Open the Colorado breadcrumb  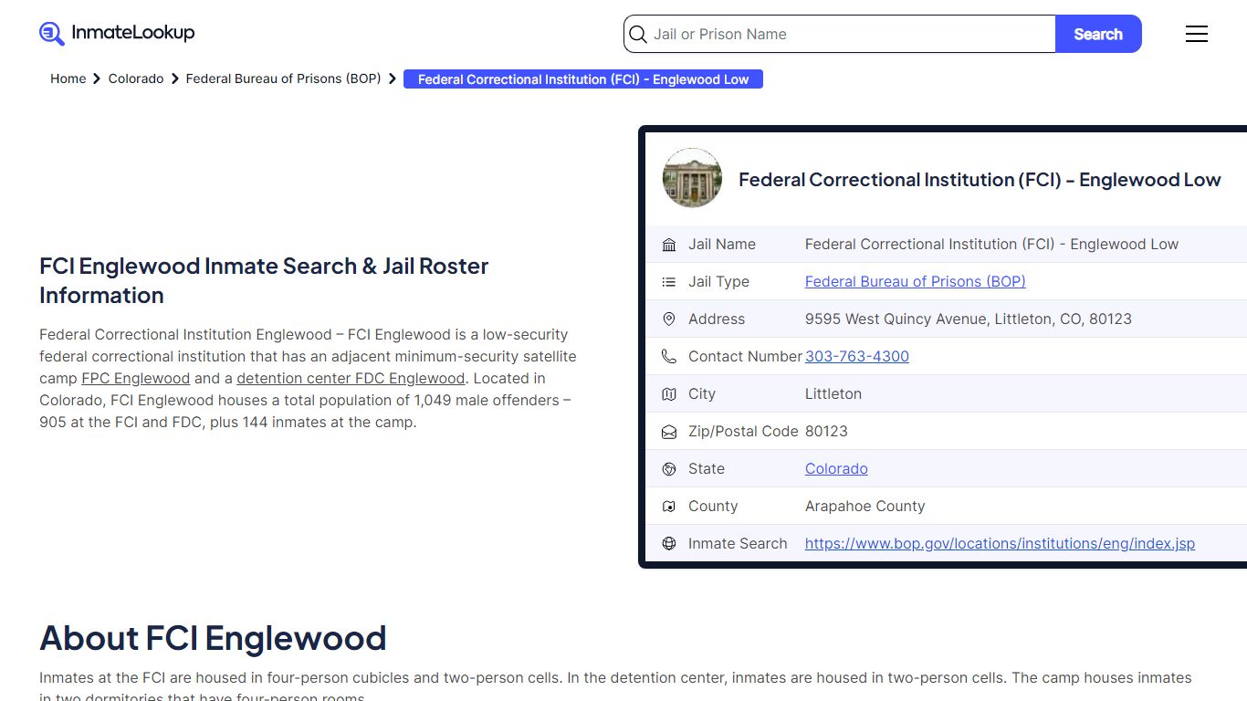pos(136,79)
